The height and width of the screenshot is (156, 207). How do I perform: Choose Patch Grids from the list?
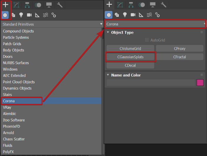pos(51,44)
